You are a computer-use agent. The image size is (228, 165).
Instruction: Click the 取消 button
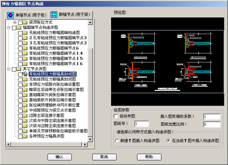pyautogui.click(x=104, y=157)
